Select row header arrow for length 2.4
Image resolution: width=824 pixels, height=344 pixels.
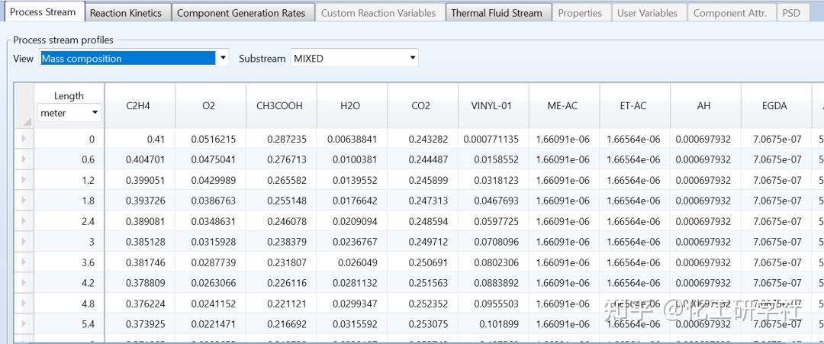click(x=24, y=221)
